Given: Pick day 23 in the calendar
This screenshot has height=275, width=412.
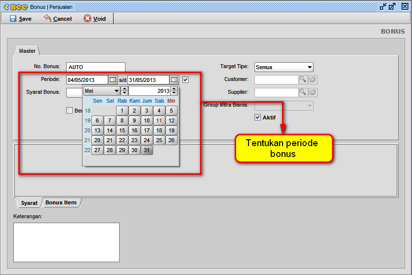Looking at the screenshot, I should (x=134, y=140).
